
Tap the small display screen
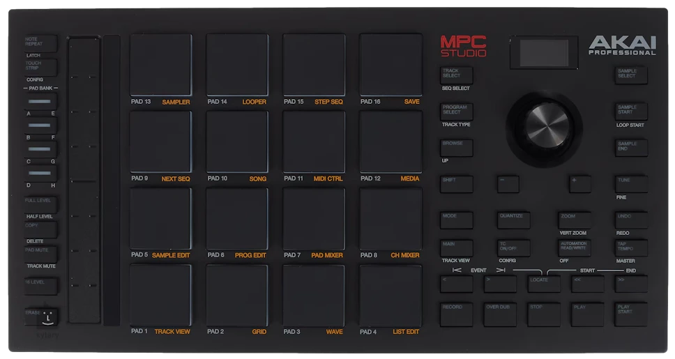coord(544,53)
